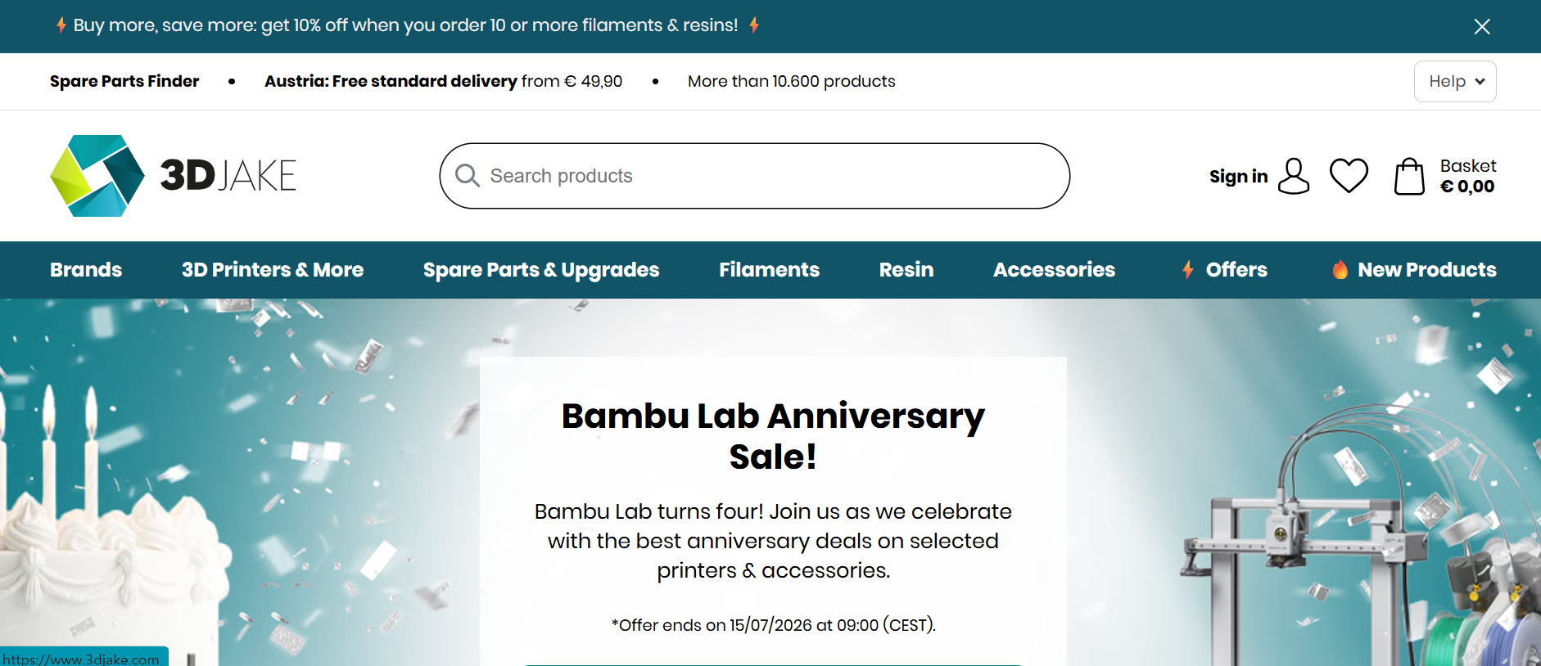The height and width of the screenshot is (666, 1541).
Task: Open the wishlist heart icon
Action: (x=1349, y=175)
